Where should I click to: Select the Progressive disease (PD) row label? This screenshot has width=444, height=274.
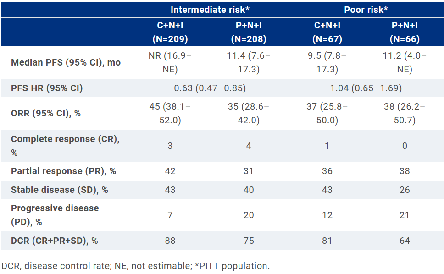[55, 214]
